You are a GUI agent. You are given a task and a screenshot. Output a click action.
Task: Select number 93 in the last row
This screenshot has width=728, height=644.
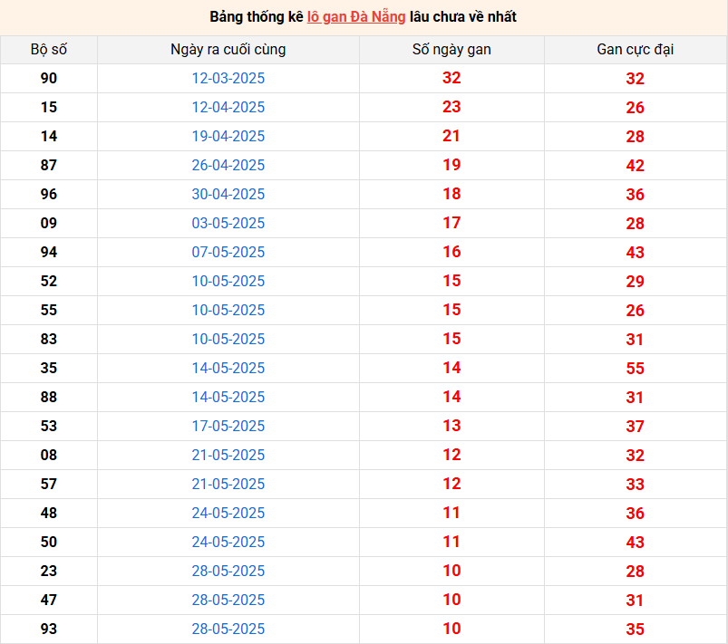coord(49,630)
